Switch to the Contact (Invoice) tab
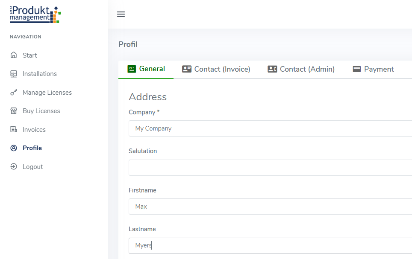The height and width of the screenshot is (259, 412). coord(216,69)
